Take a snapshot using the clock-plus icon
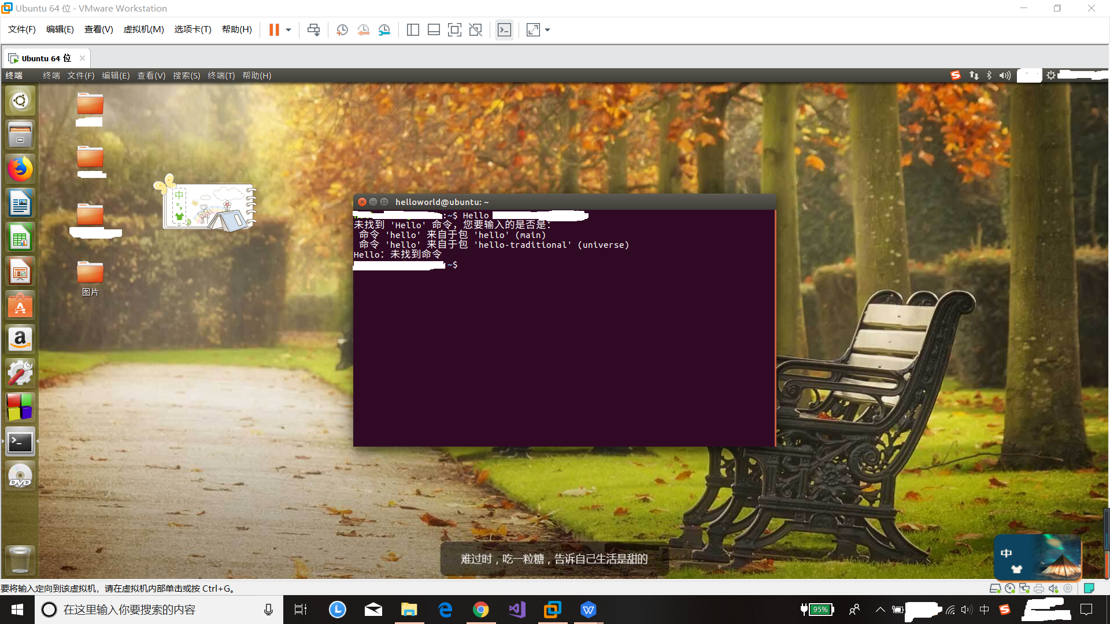Screen dimensions: 1110x624 pos(342,30)
